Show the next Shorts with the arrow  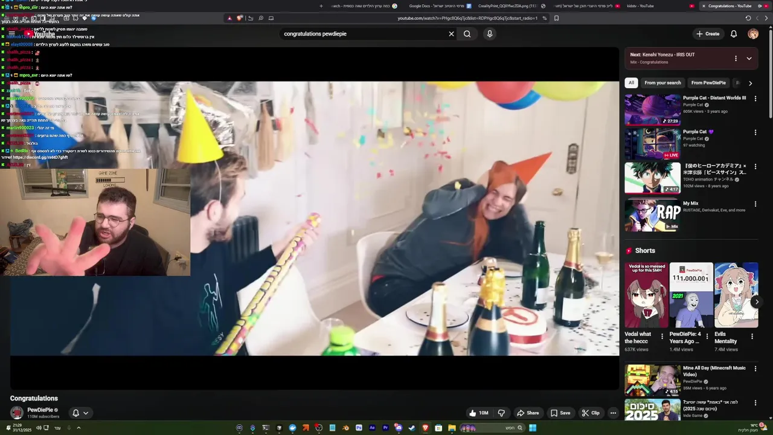click(757, 302)
